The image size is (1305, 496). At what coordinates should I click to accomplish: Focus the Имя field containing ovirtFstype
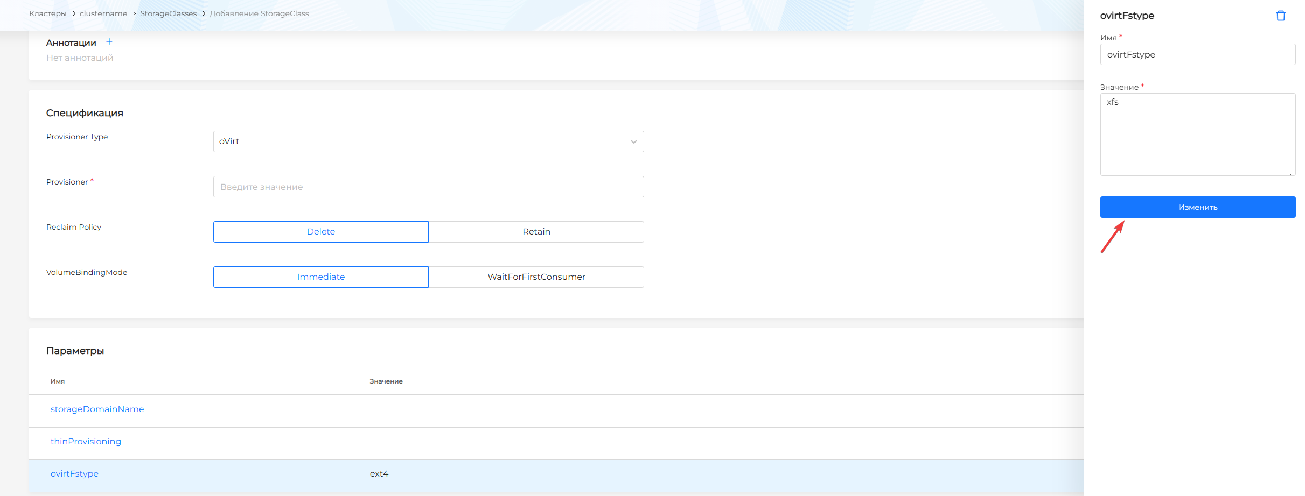(x=1197, y=54)
